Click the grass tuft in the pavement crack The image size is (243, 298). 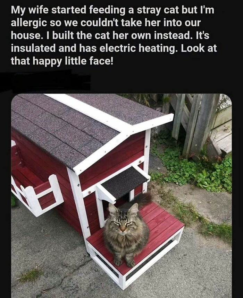31,275
